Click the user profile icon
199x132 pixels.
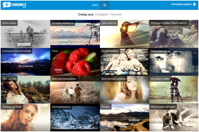coord(195,4)
